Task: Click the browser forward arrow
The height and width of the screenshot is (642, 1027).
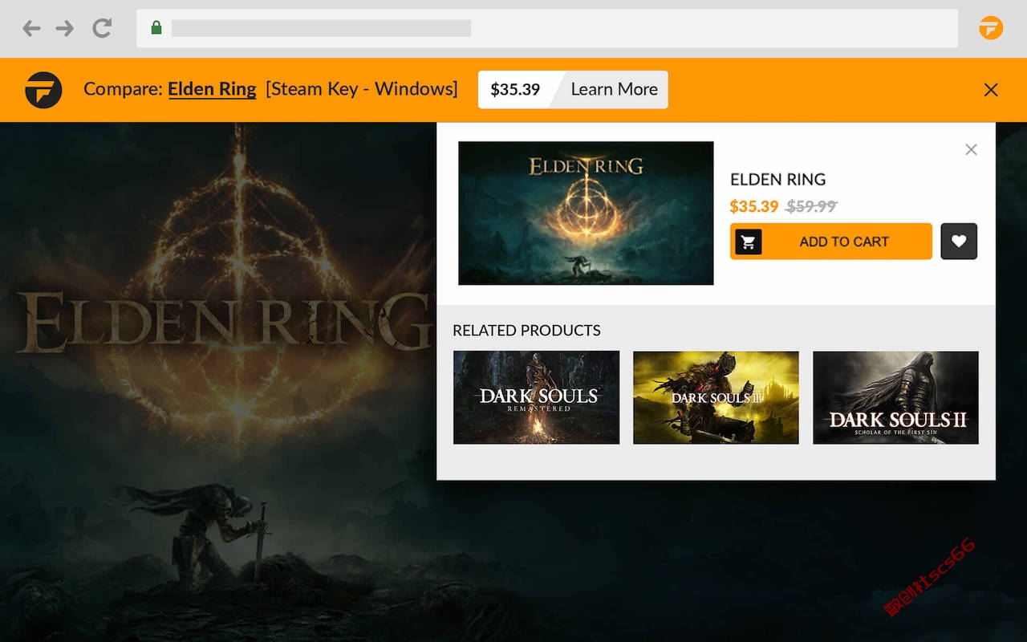Action: coord(65,29)
